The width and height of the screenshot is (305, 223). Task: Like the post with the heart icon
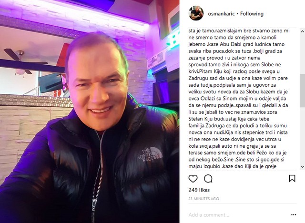coord(193,179)
